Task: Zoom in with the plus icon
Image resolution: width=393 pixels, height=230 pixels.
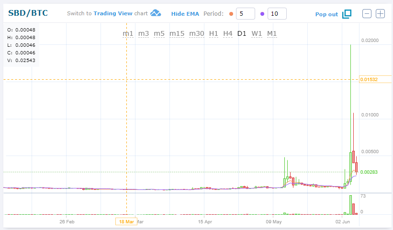Action: pyautogui.click(x=380, y=13)
